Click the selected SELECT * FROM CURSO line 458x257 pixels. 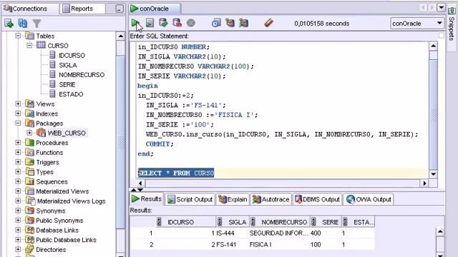coord(176,173)
